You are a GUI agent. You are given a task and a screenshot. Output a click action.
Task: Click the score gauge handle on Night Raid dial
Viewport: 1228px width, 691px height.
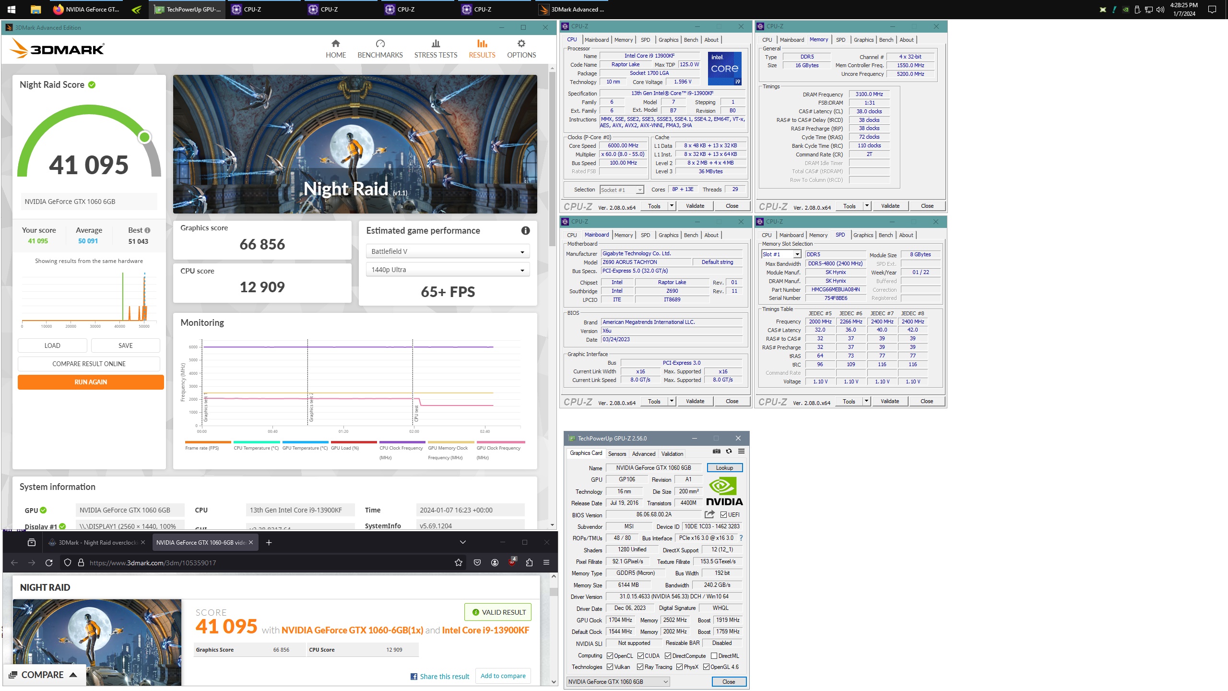coord(144,137)
